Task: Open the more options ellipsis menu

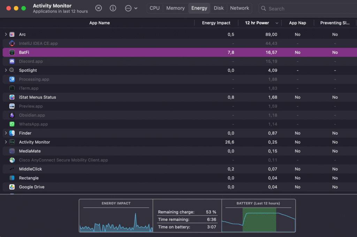Action: point(131,8)
